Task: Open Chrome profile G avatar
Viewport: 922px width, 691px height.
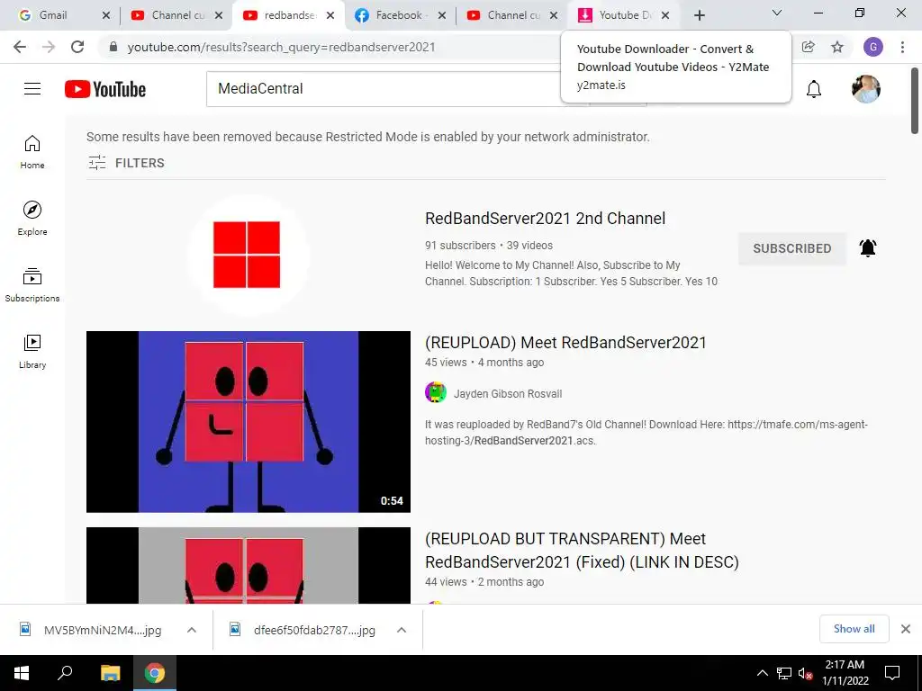Action: pyautogui.click(x=873, y=47)
